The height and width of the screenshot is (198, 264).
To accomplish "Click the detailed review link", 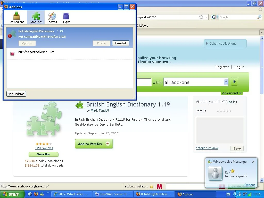I will click(207, 148).
